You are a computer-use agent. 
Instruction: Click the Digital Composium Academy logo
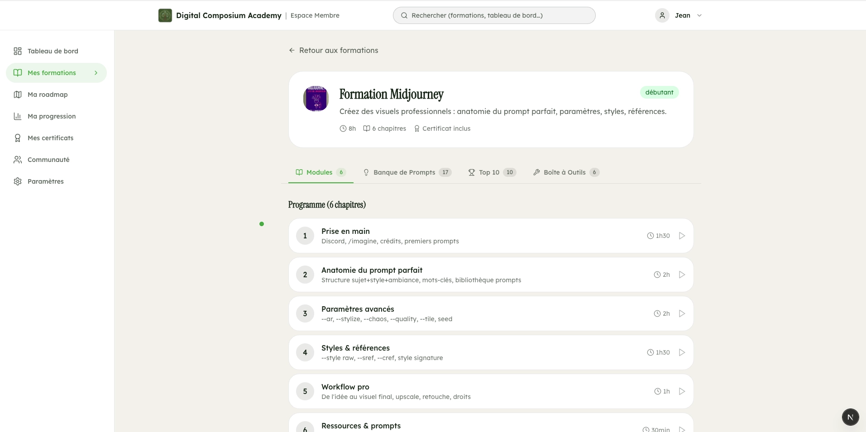tap(165, 15)
